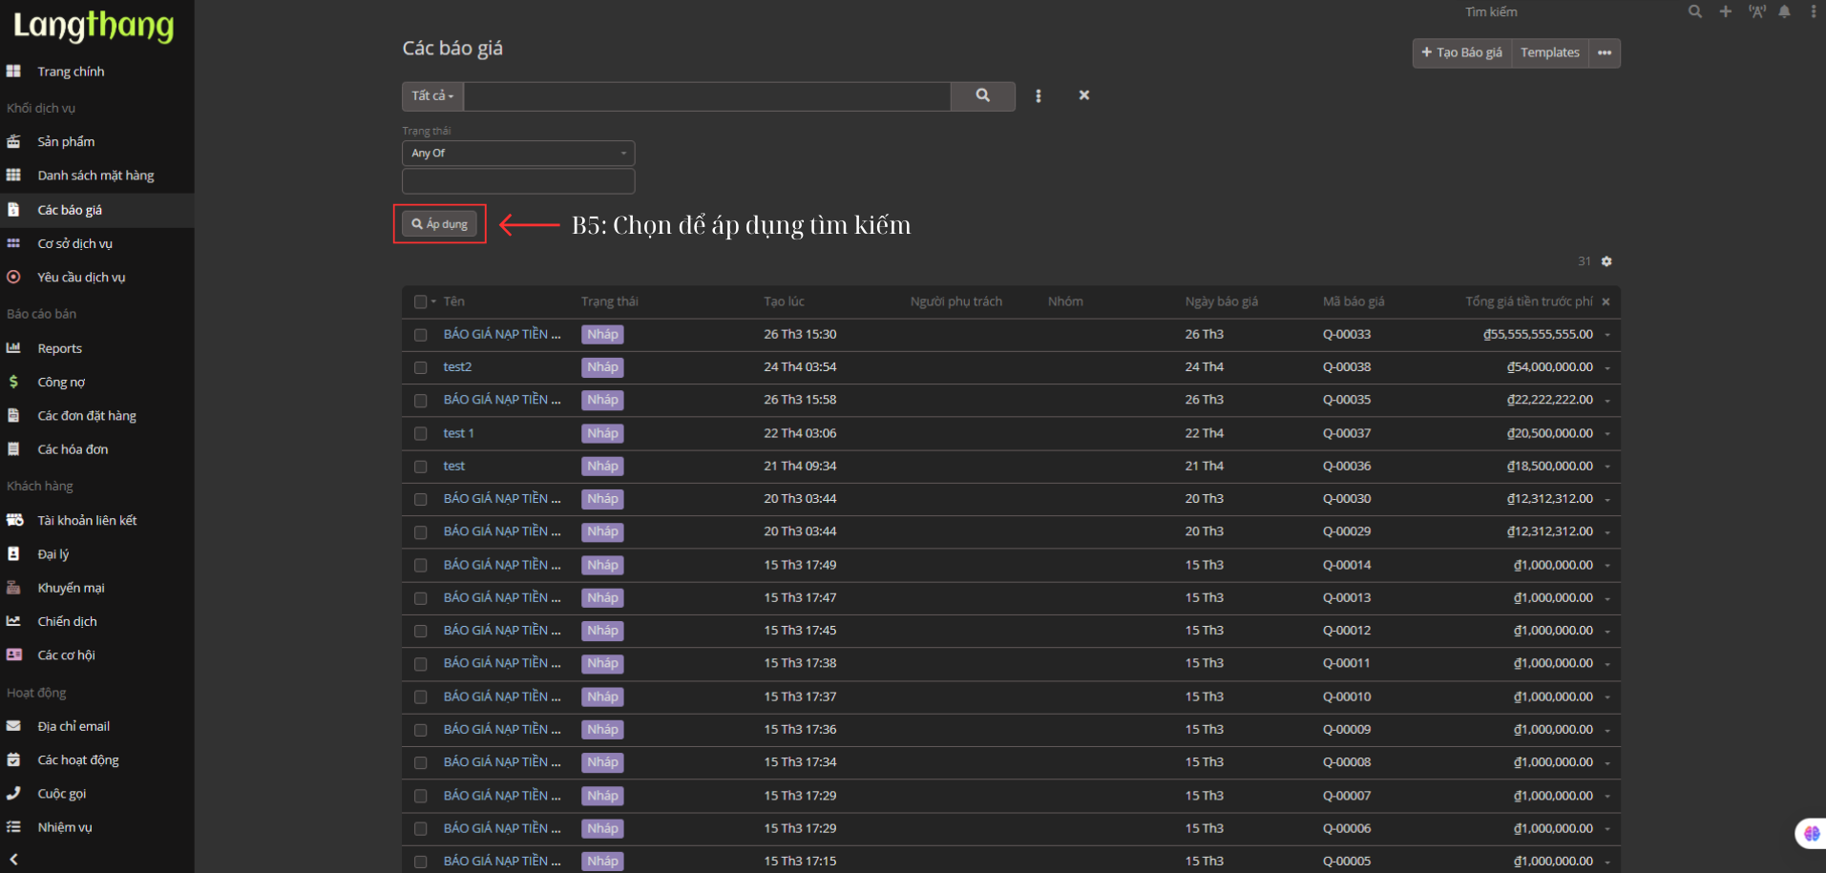Go to 'Các đơn đặt hàng' in sidebar
1826x873 pixels.
pos(86,416)
